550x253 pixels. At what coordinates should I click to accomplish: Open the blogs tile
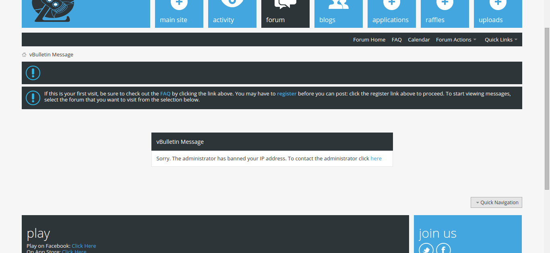click(x=338, y=14)
